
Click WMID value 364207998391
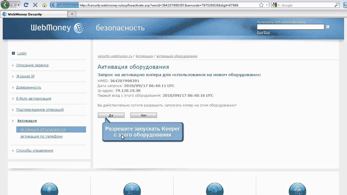[125, 81]
